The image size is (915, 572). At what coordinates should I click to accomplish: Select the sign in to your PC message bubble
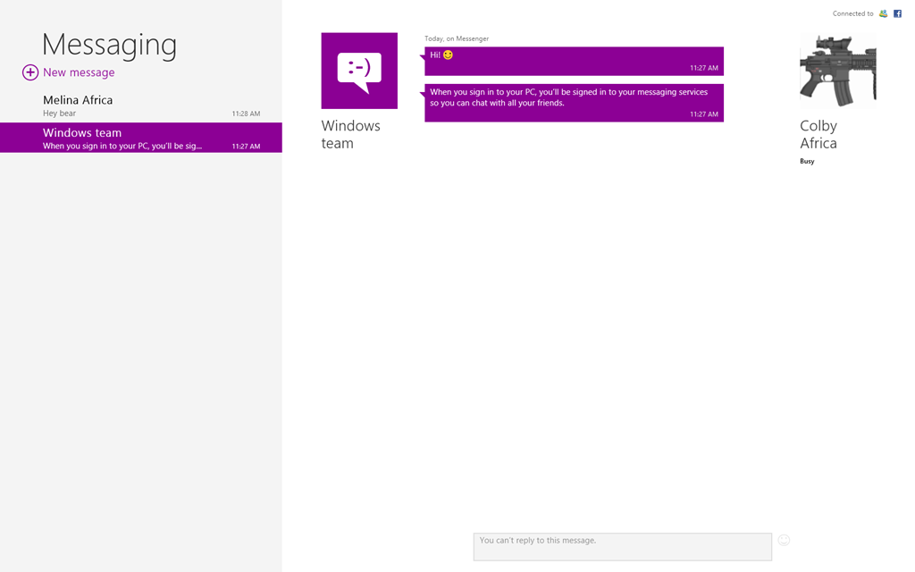575,103
